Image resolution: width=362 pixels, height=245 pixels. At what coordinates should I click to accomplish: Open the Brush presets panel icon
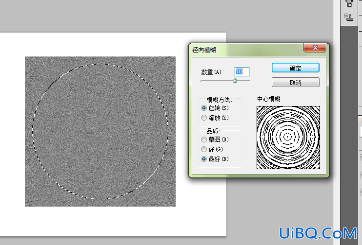[x=349, y=3]
